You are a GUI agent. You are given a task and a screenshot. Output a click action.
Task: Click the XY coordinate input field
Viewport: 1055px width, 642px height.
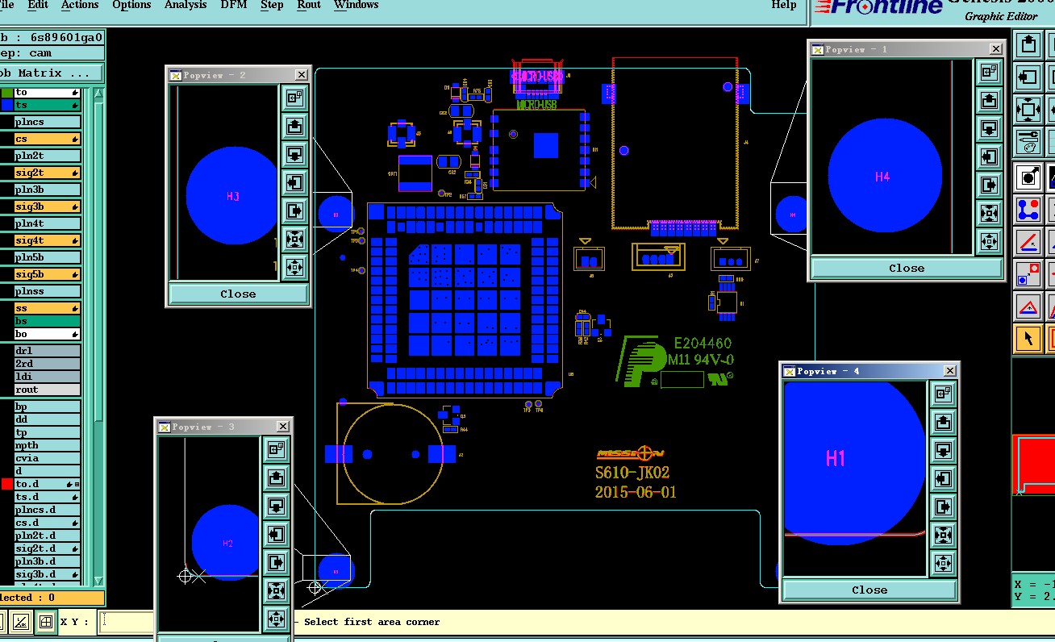tap(127, 622)
